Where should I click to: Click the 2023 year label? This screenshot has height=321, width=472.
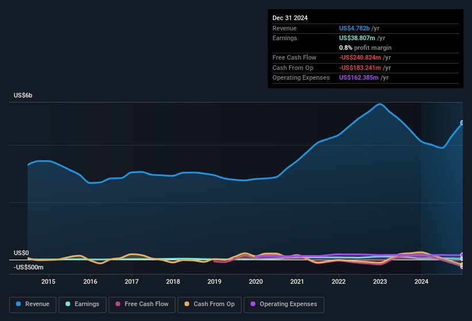380,281
